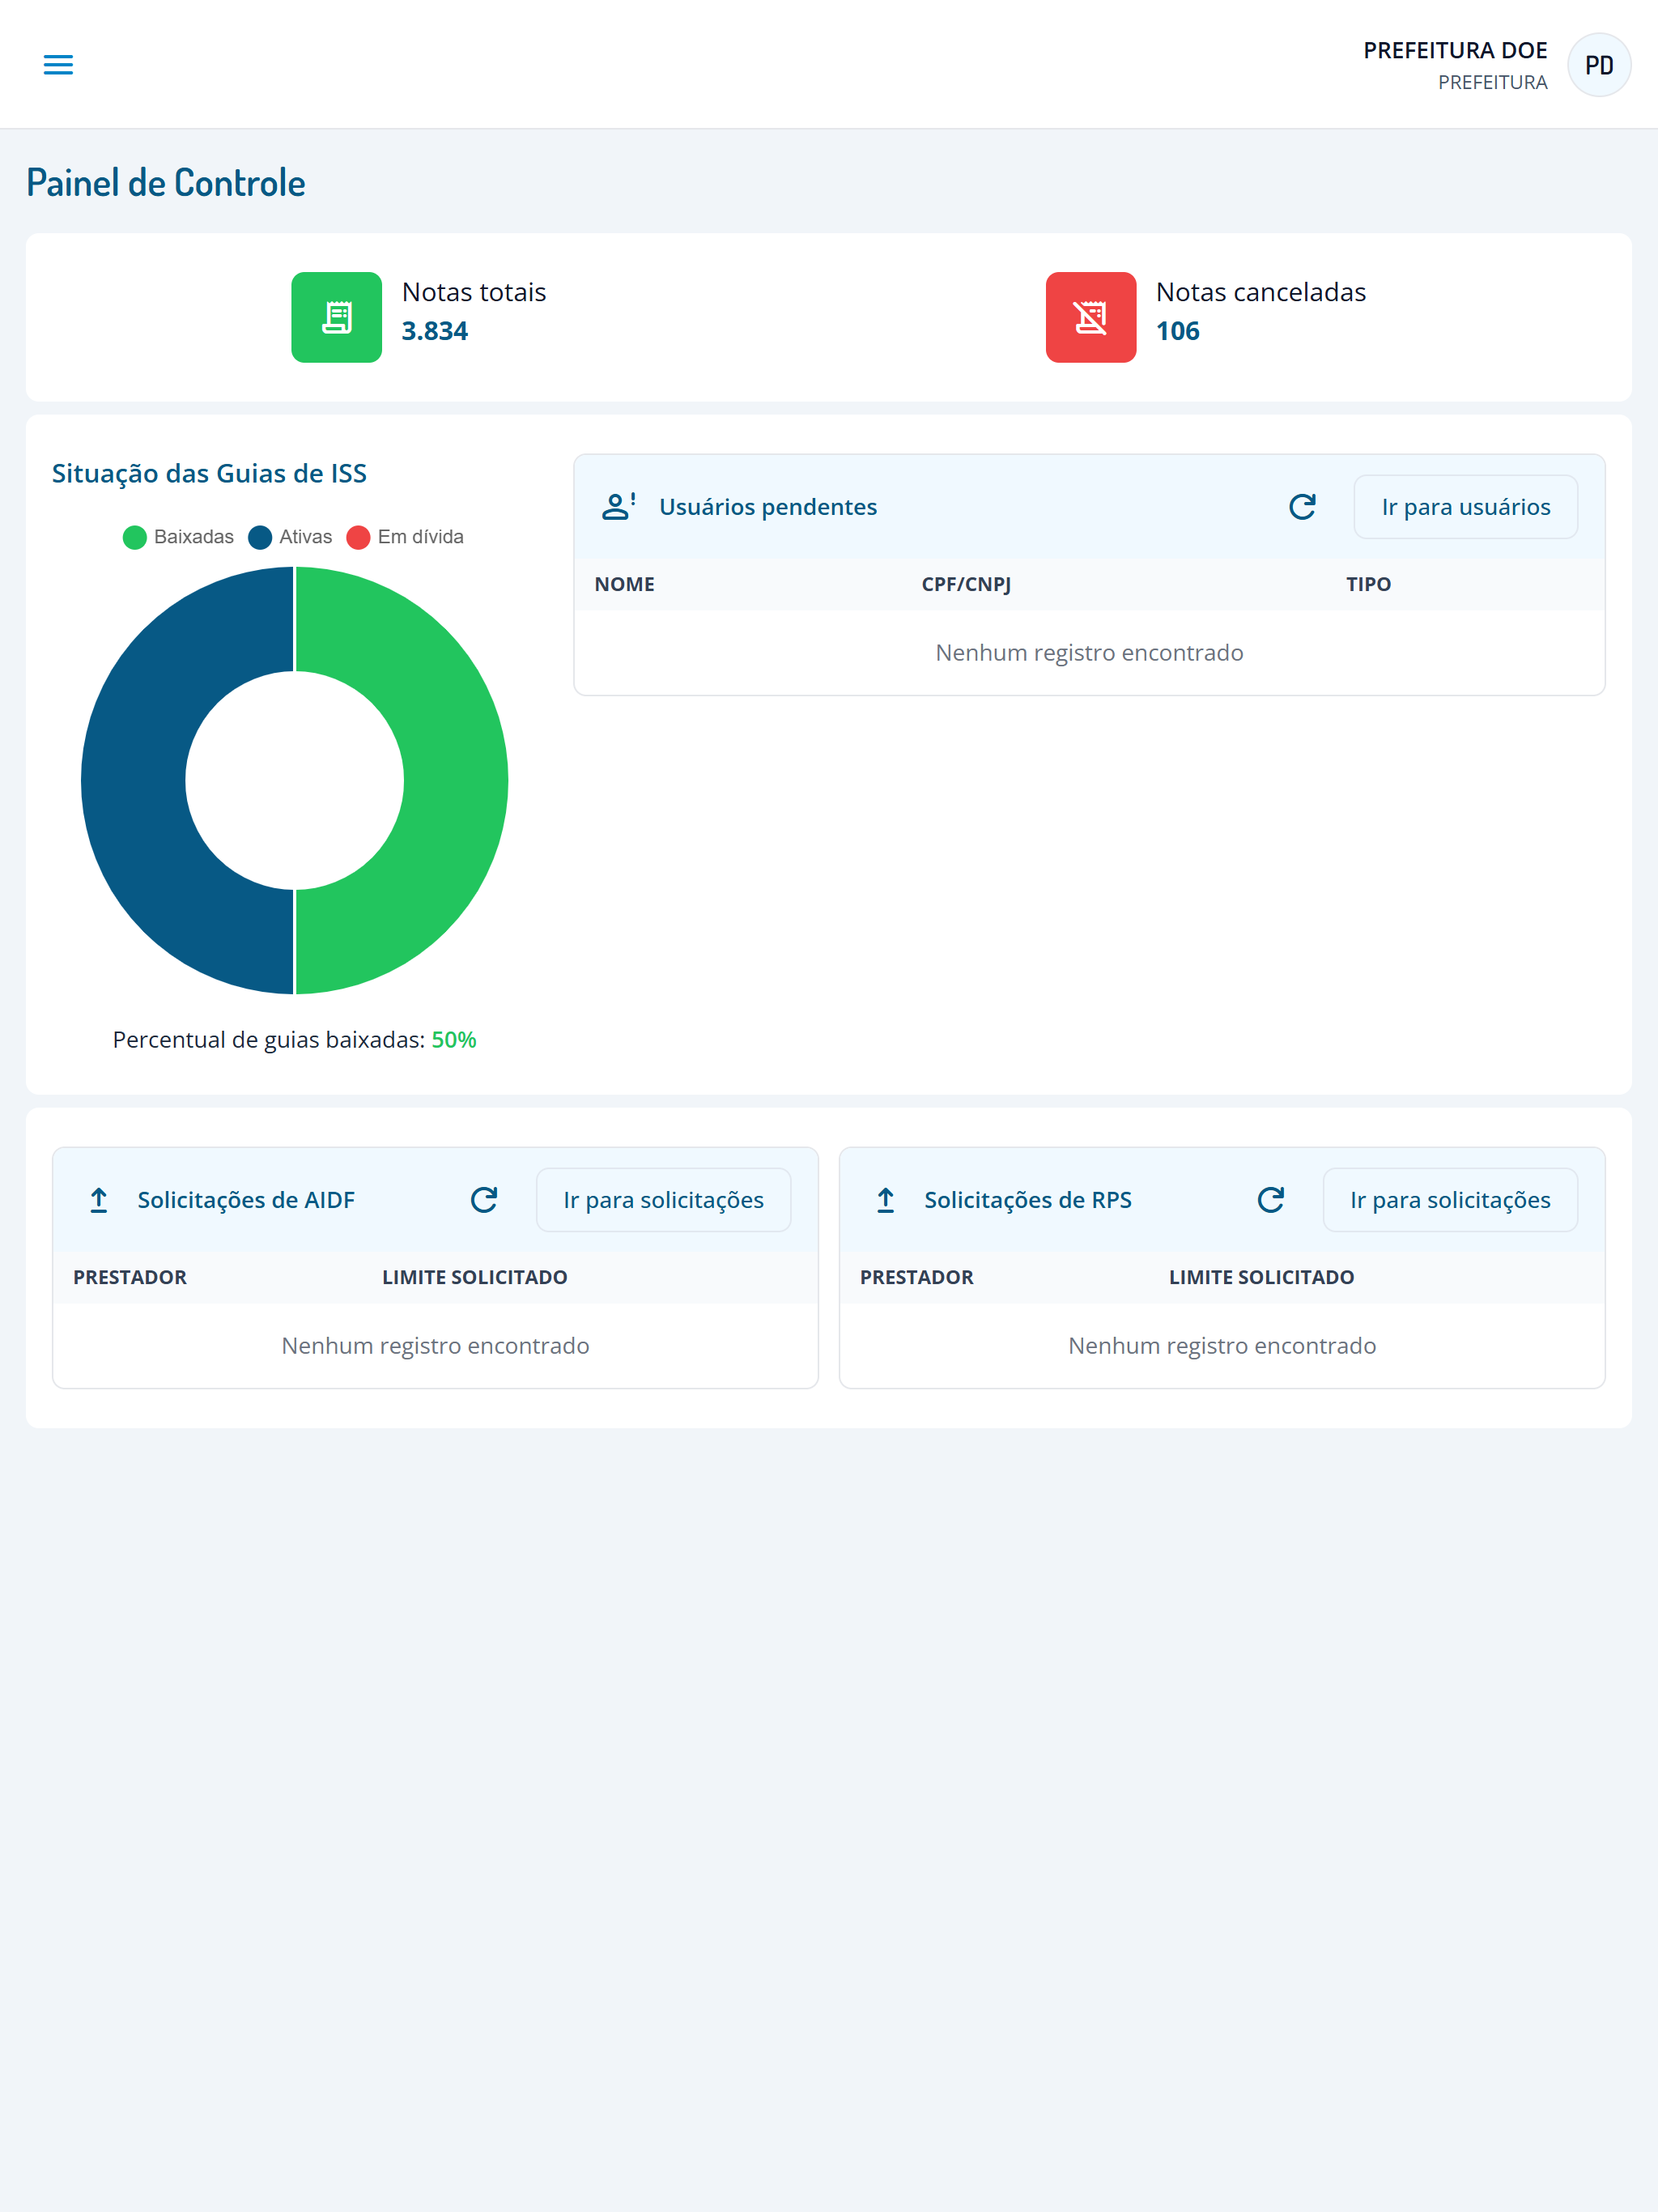1658x2212 pixels.
Task: Toggle Ativas legend entry in chart
Action: click(x=290, y=537)
